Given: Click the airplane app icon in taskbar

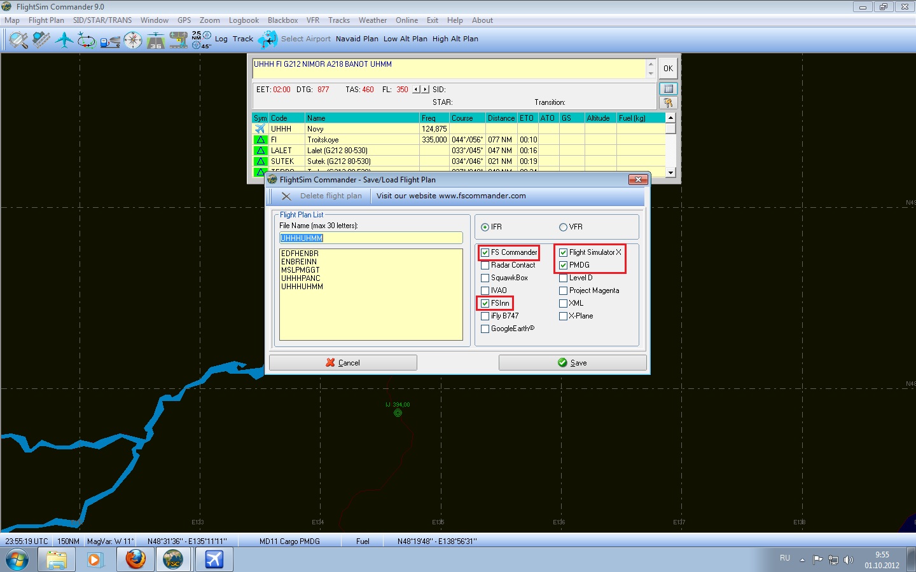Looking at the screenshot, I should coord(214,560).
